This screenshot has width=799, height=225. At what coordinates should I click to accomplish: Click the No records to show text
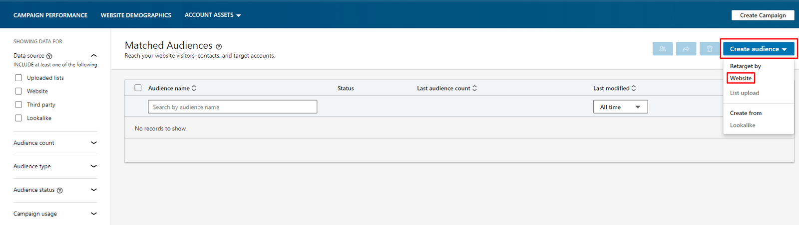coord(160,128)
